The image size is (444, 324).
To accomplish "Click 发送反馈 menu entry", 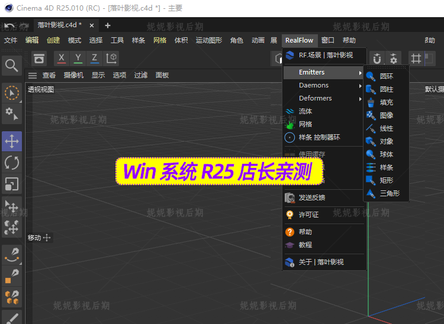I will click(x=323, y=197).
